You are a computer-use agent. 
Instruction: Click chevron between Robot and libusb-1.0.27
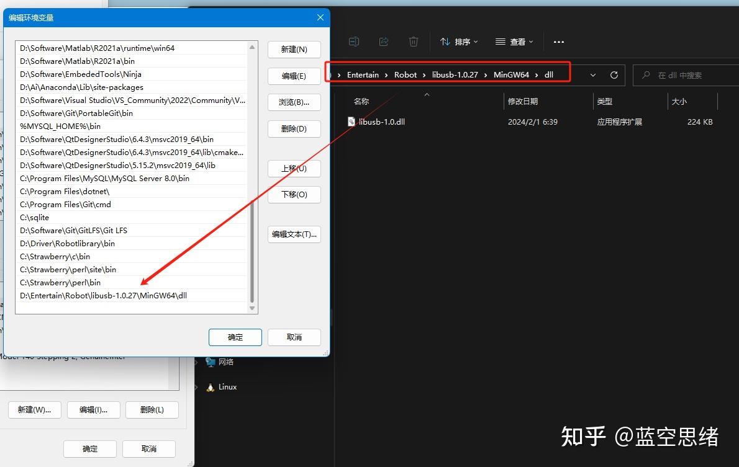pos(424,75)
